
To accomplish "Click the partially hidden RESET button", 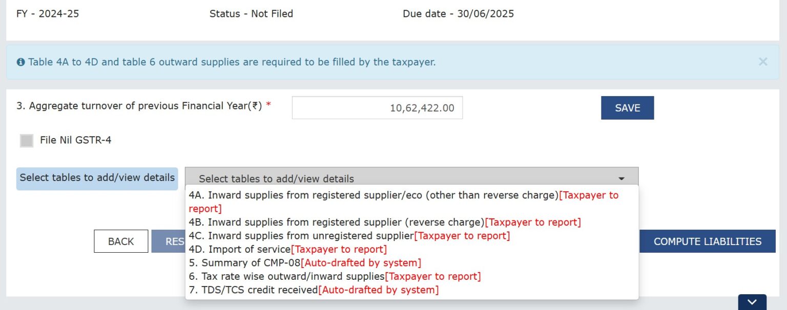I will coord(169,241).
